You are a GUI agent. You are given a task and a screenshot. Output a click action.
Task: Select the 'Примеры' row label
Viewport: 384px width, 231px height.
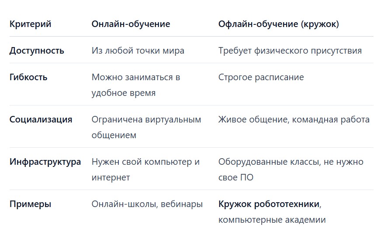31,204
